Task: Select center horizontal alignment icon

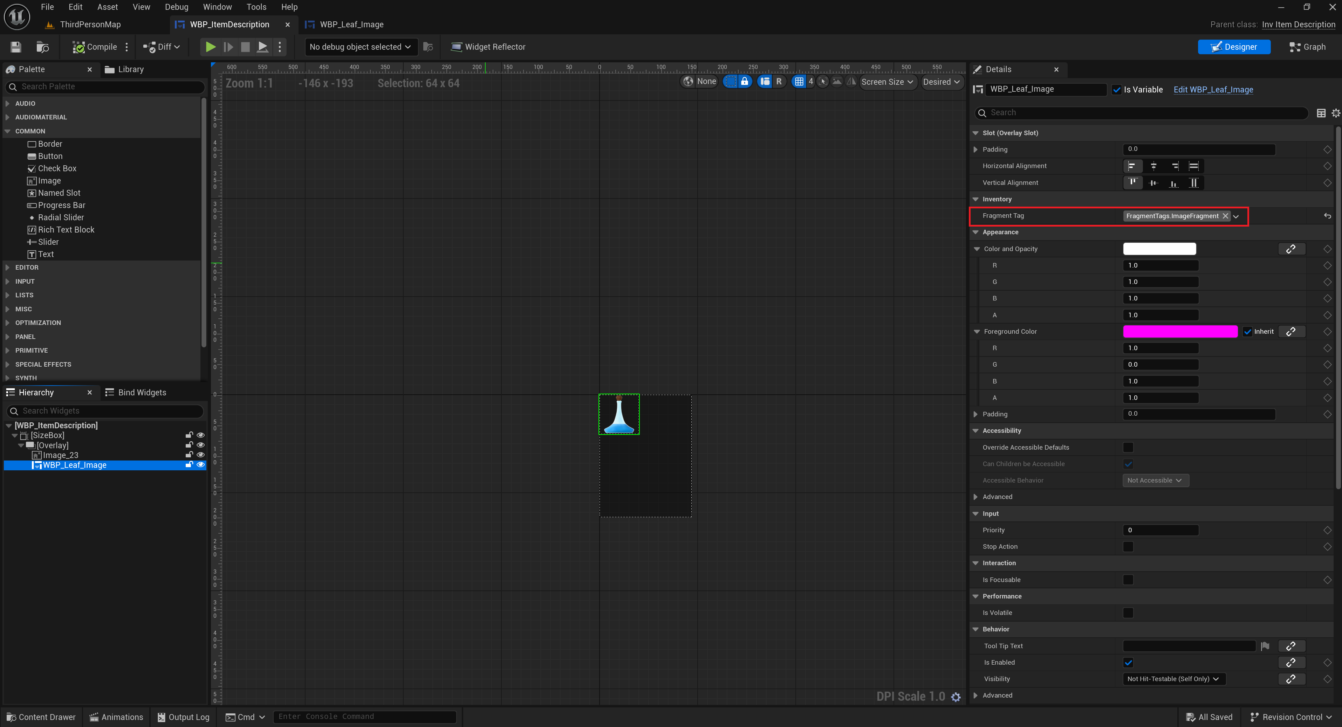Action: [x=1153, y=166]
